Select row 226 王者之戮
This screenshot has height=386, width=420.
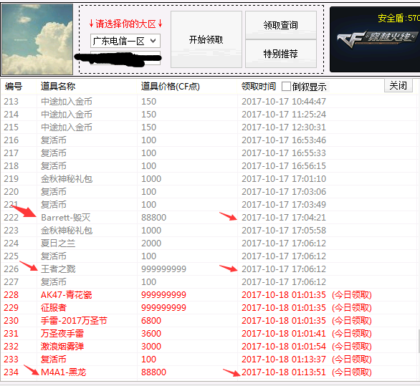[x=209, y=269]
